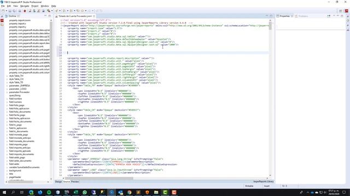350x196 pixels.
Task: Click the Windows taskbar search icon
Action: (x=13, y=192)
